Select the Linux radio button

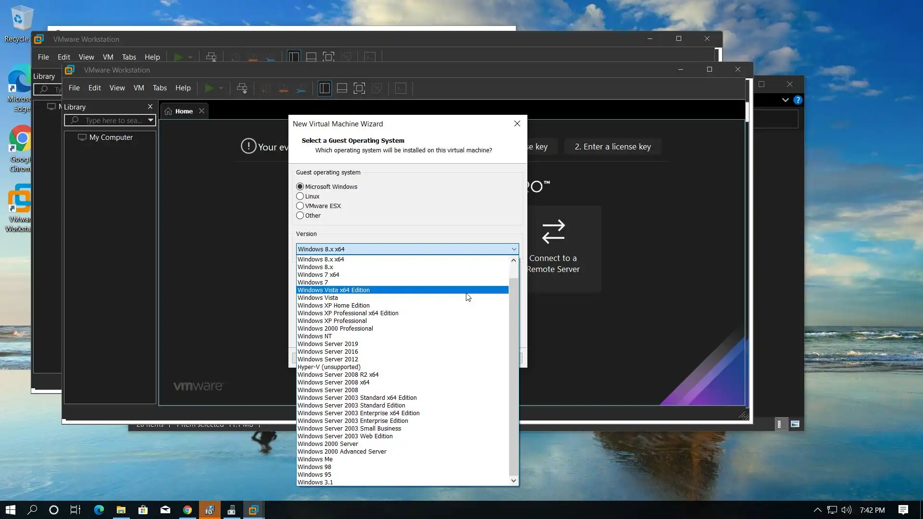coord(300,197)
